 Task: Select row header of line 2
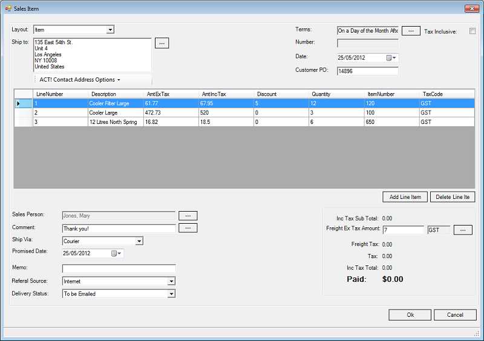point(23,112)
